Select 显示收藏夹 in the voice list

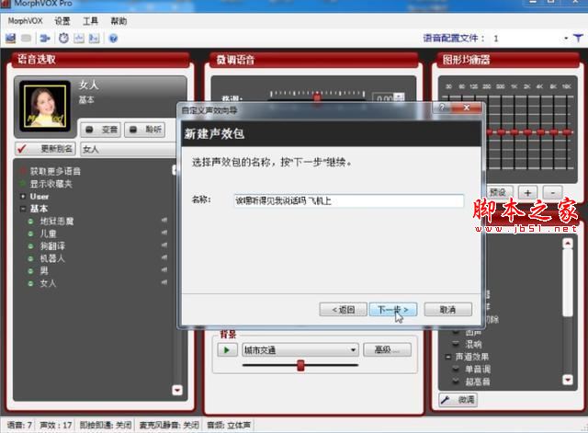pos(51,184)
